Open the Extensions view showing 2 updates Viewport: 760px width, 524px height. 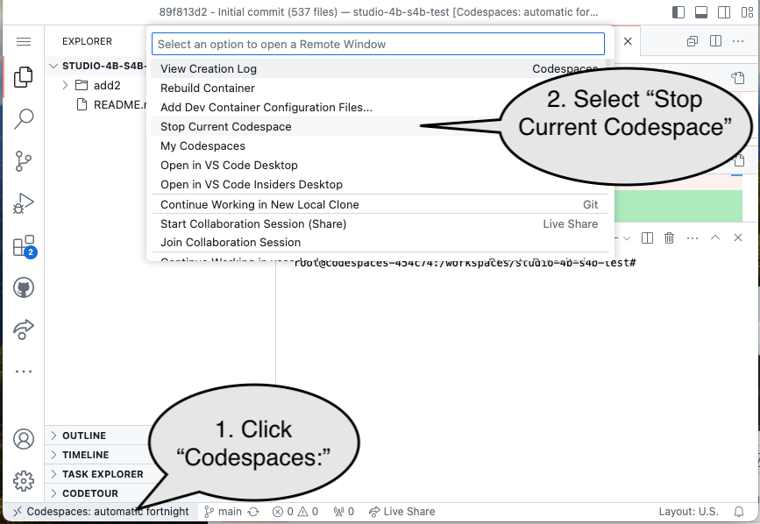[x=24, y=245]
